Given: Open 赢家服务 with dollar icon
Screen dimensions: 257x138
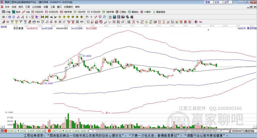Looking at the screenshot, I should tap(159, 12).
